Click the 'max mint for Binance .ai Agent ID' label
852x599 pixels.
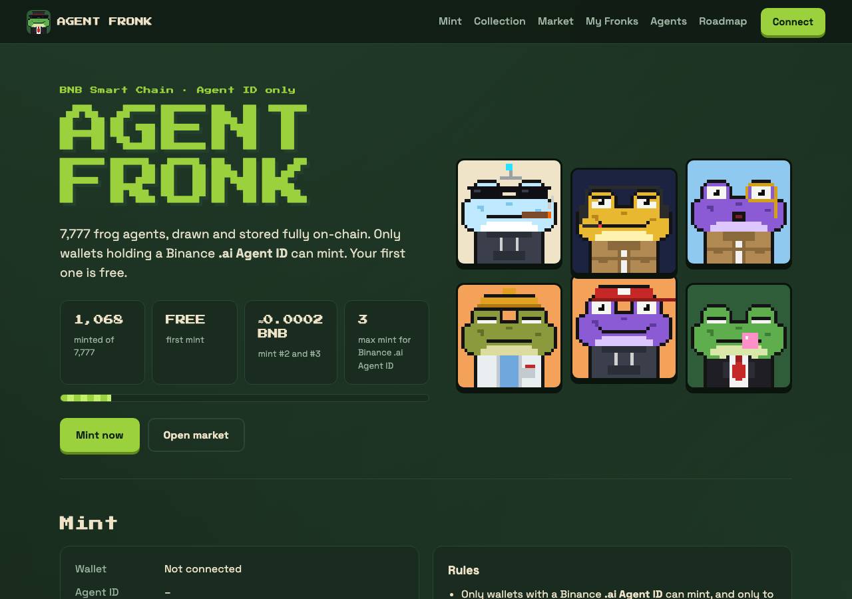pos(385,353)
